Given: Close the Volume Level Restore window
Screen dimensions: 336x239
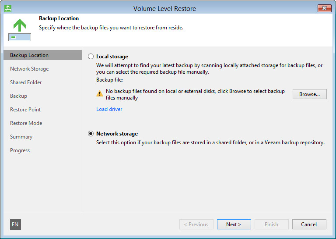Looking at the screenshot, I should [x=324, y=8].
